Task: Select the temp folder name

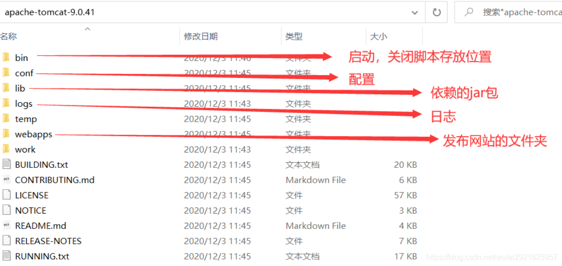Action: tap(26, 119)
